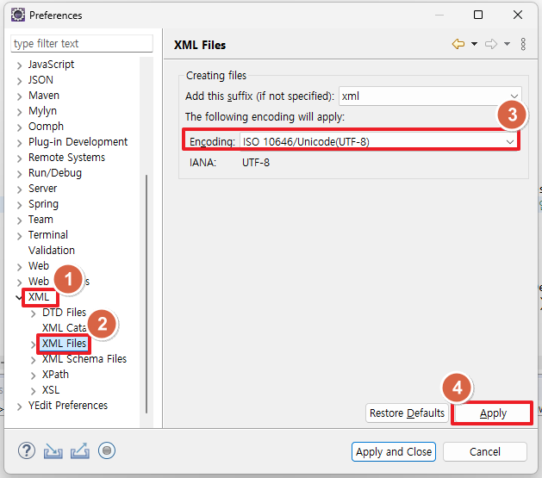Click the type filter text field
Viewport: 542px width, 478px height.
81,44
